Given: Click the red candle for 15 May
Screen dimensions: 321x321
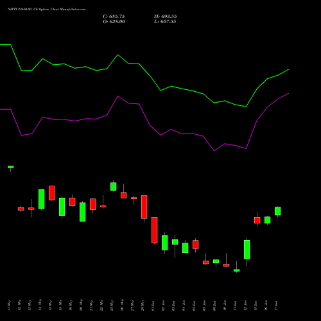Looking at the screenshot, I should [52, 193].
